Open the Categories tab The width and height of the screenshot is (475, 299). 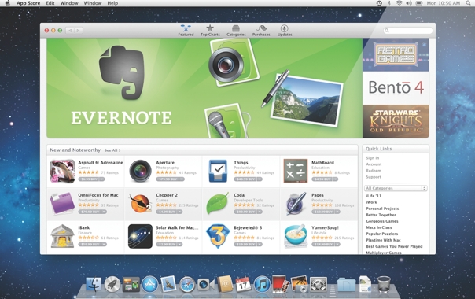point(236,31)
